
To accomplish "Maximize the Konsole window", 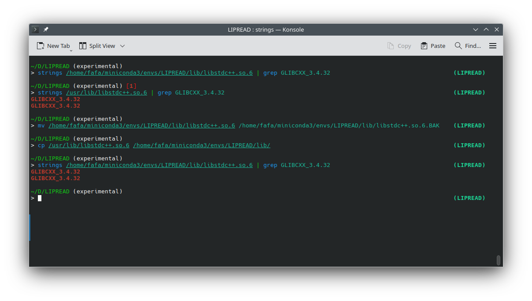I will [486, 29].
